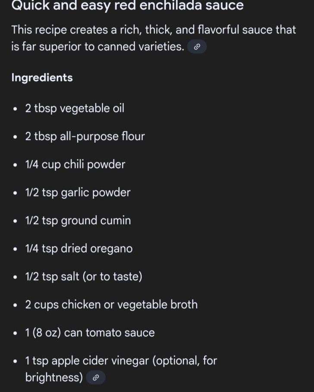Click the "1/4 cup chili powder" ingredient
The width and height of the screenshot is (314, 392).
coord(75,164)
